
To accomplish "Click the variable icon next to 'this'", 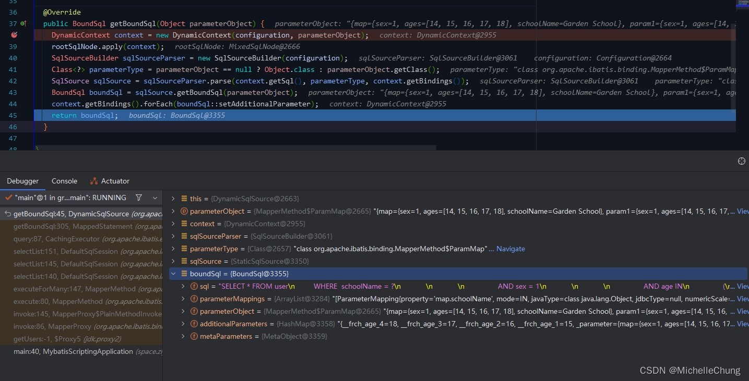I will (184, 199).
